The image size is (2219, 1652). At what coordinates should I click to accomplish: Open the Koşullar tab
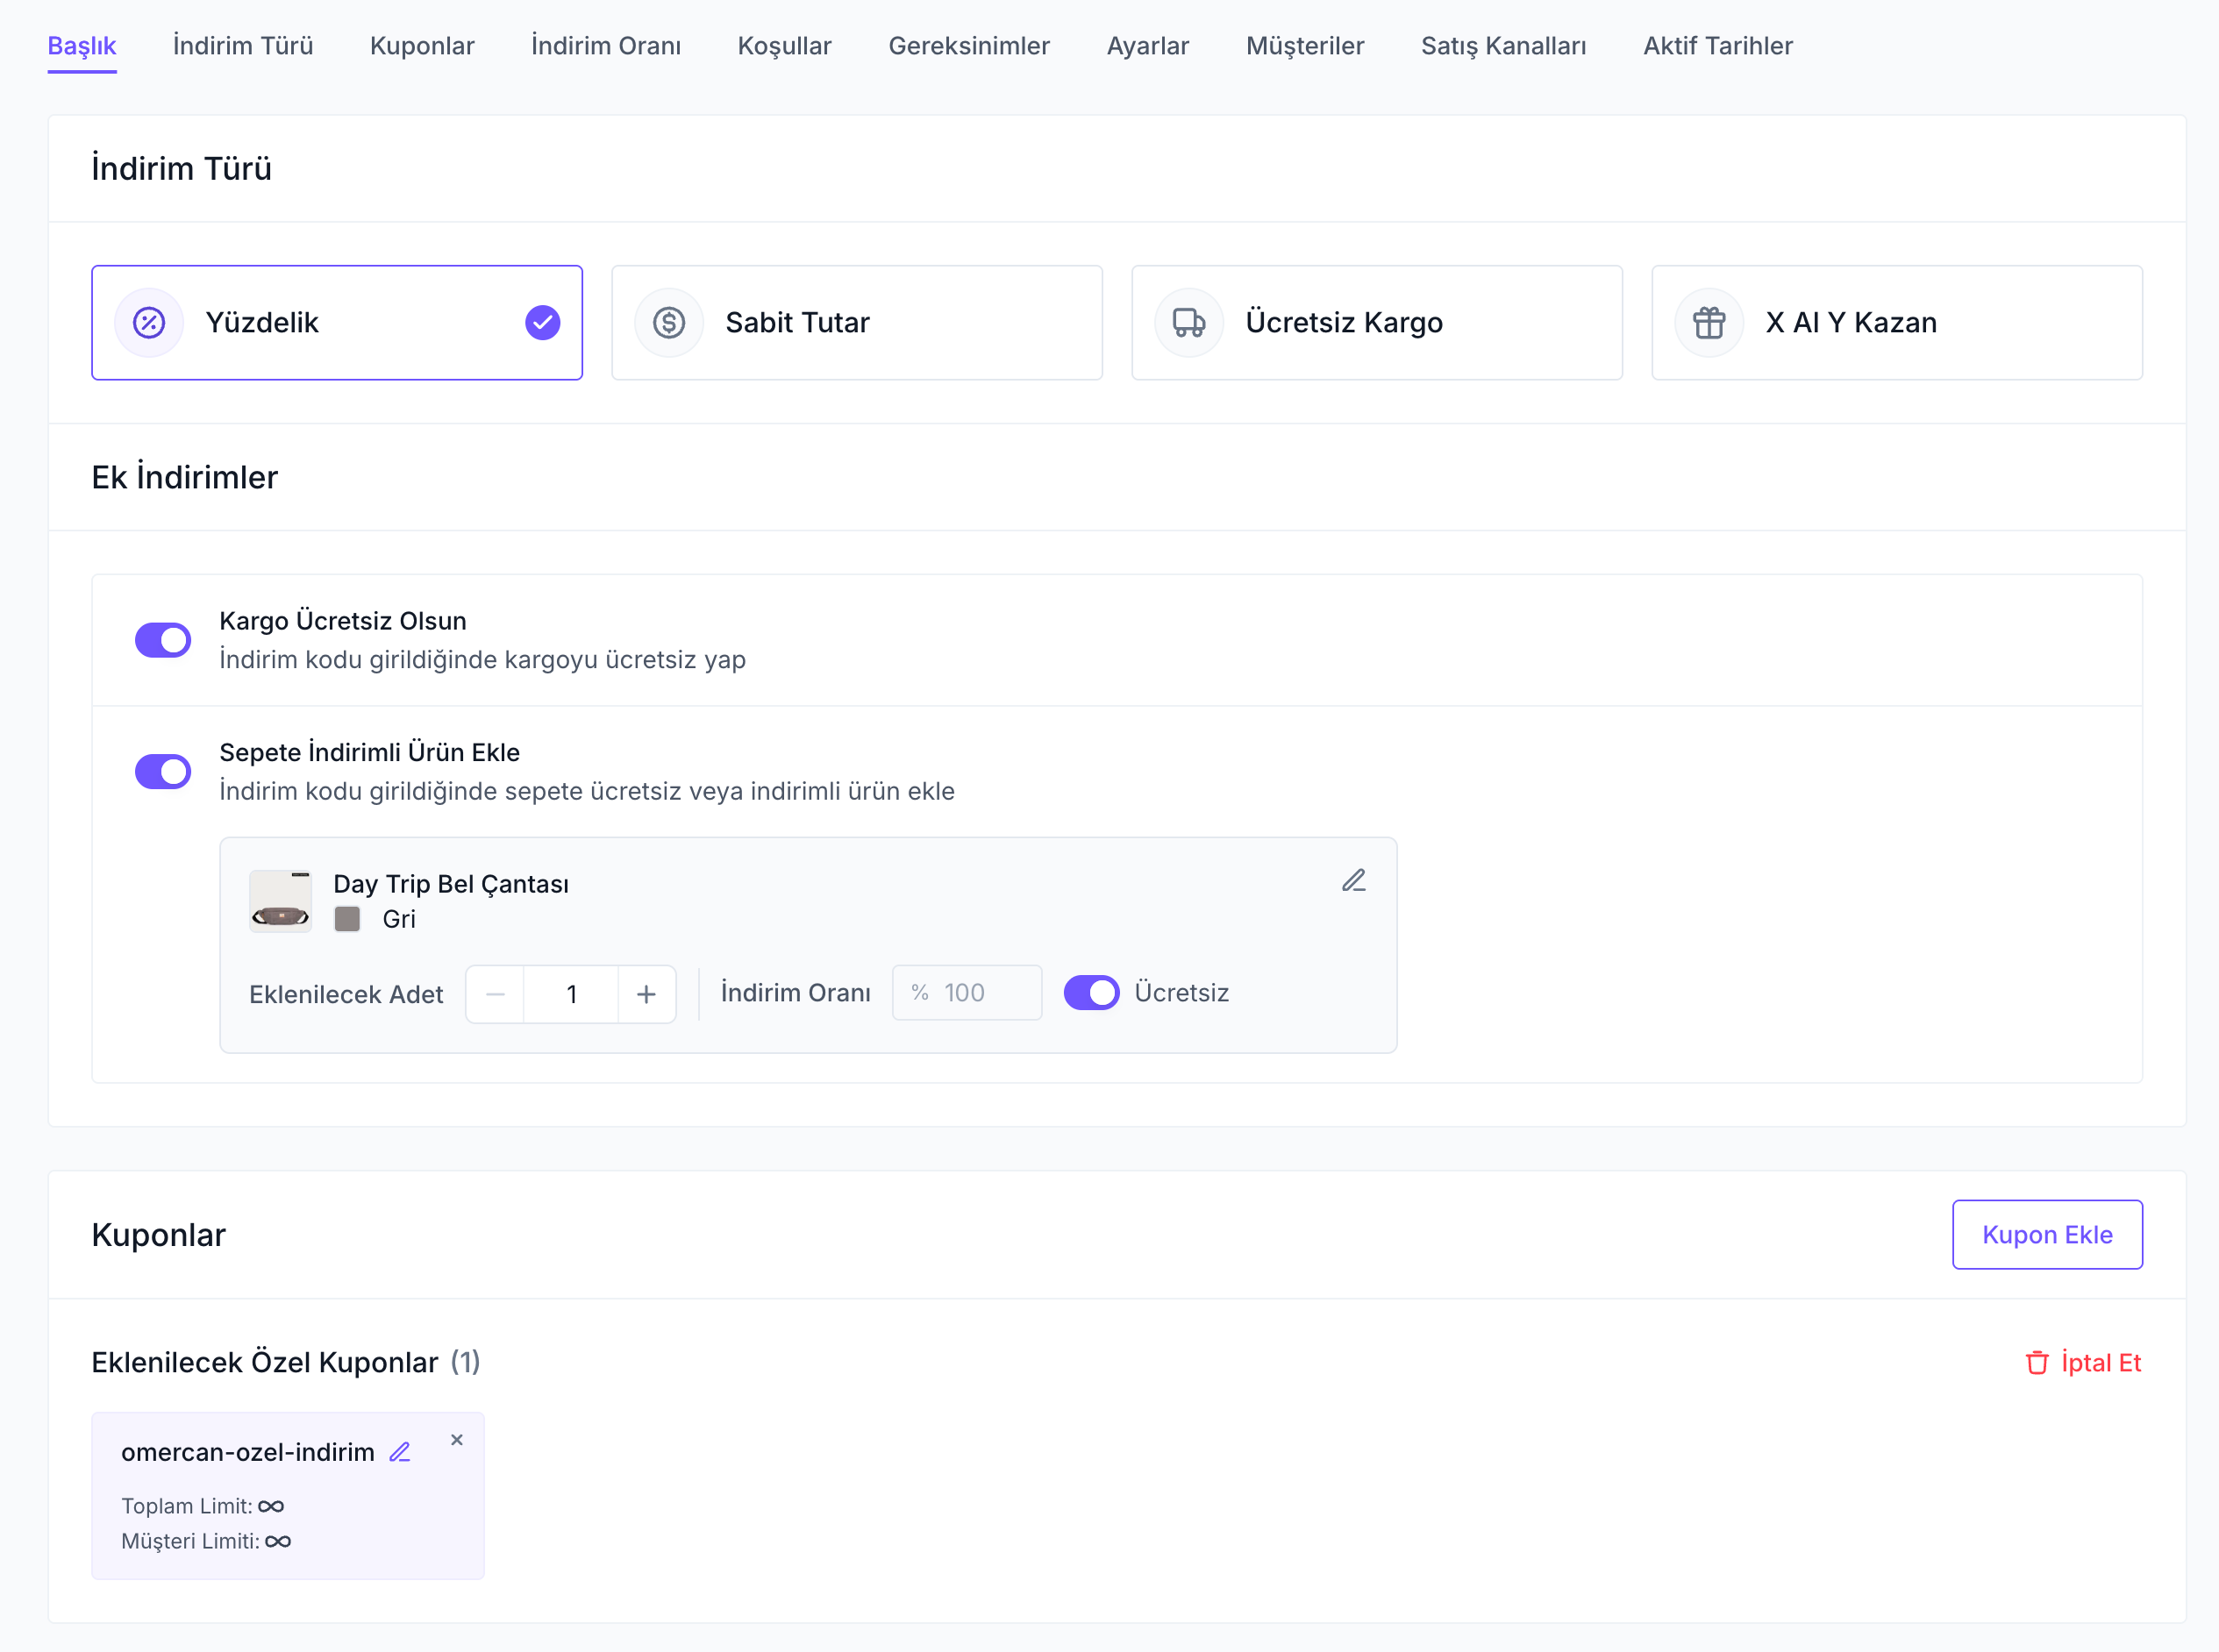[784, 46]
